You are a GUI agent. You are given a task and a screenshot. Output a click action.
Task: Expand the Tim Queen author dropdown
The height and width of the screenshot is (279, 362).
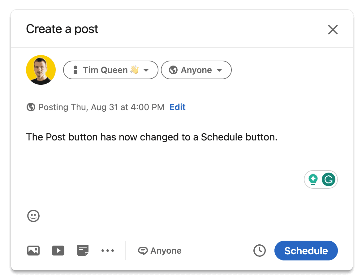pyautogui.click(x=110, y=70)
